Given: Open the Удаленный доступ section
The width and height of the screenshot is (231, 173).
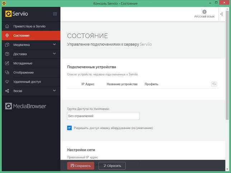Looking at the screenshot, I should tap(31, 82).
